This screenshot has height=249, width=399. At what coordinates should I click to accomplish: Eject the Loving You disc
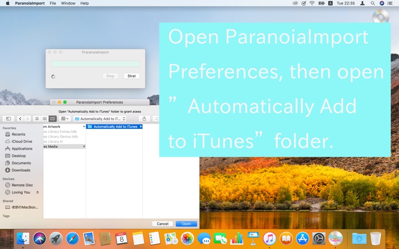coord(37,192)
